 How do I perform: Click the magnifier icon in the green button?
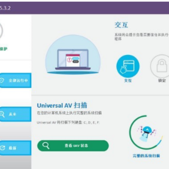tap(46, 146)
